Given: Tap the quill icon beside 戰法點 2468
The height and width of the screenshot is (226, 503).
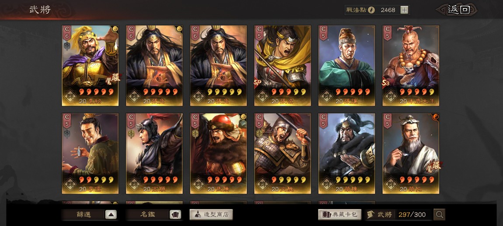Looking at the screenshot, I should (x=371, y=10).
